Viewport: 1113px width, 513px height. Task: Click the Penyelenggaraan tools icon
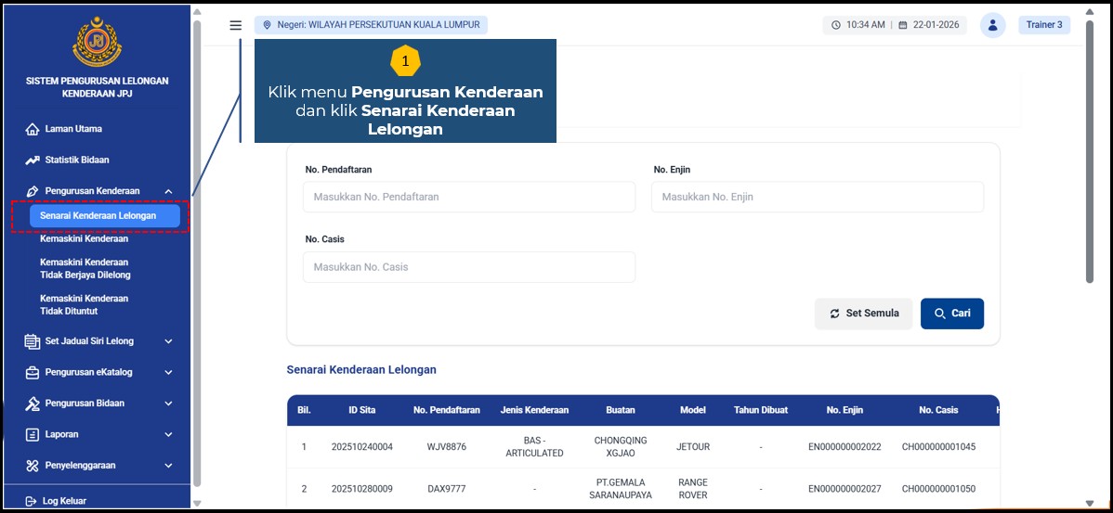click(x=33, y=466)
